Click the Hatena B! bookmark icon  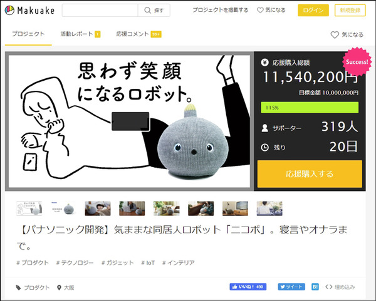pos(316,287)
